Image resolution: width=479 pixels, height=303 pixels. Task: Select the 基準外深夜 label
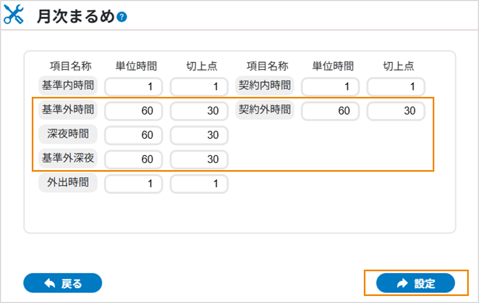(68, 158)
